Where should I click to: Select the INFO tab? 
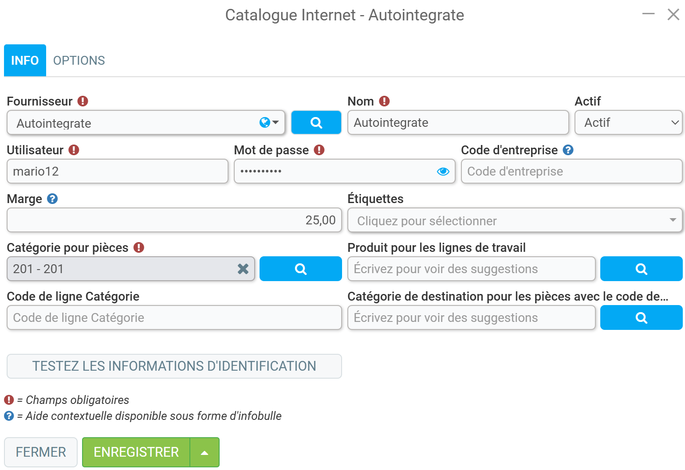point(25,60)
